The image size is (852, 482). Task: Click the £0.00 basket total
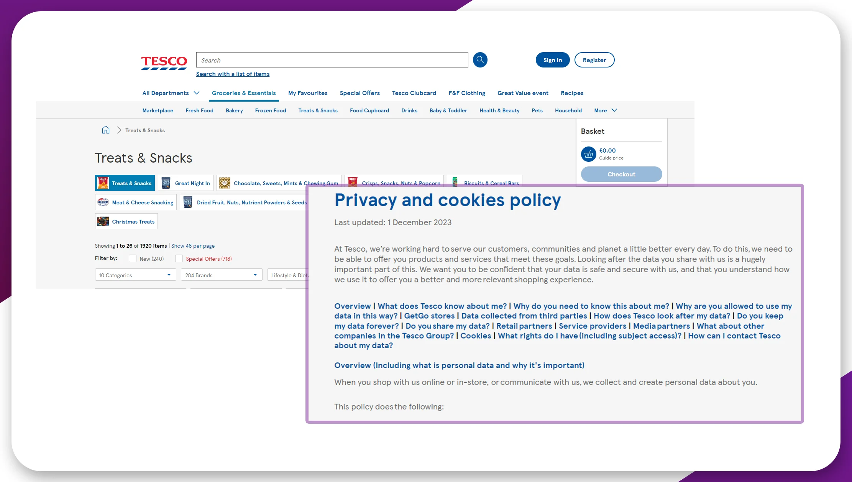click(x=607, y=151)
